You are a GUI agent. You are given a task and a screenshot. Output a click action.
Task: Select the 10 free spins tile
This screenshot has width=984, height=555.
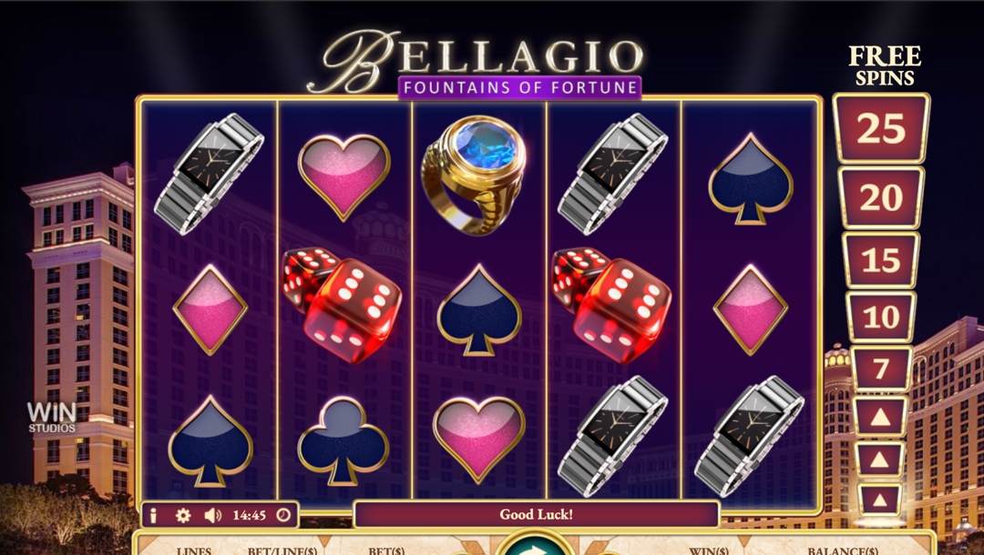click(x=881, y=317)
